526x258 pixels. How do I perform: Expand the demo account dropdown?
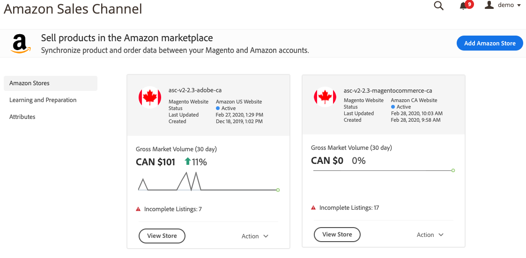pyautogui.click(x=519, y=6)
